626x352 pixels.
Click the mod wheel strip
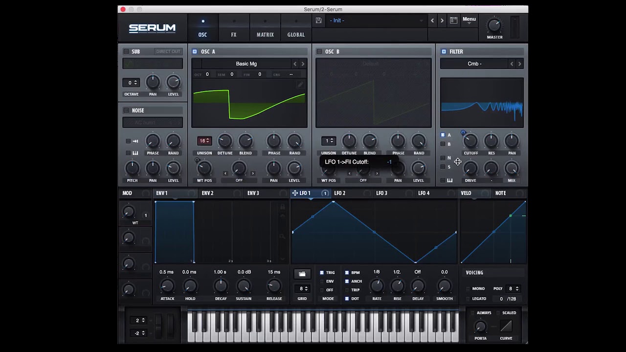tap(169, 327)
